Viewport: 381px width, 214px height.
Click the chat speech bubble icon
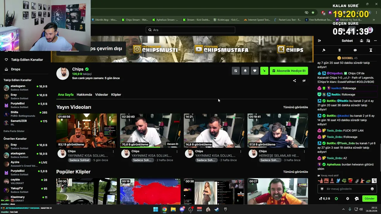click(x=355, y=50)
